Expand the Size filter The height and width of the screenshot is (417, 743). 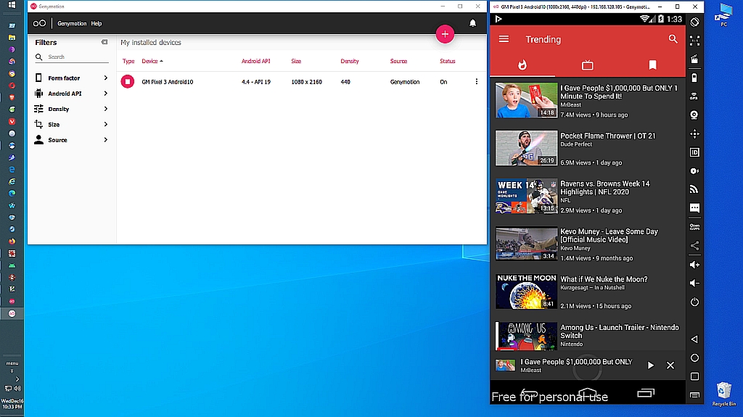tap(71, 124)
